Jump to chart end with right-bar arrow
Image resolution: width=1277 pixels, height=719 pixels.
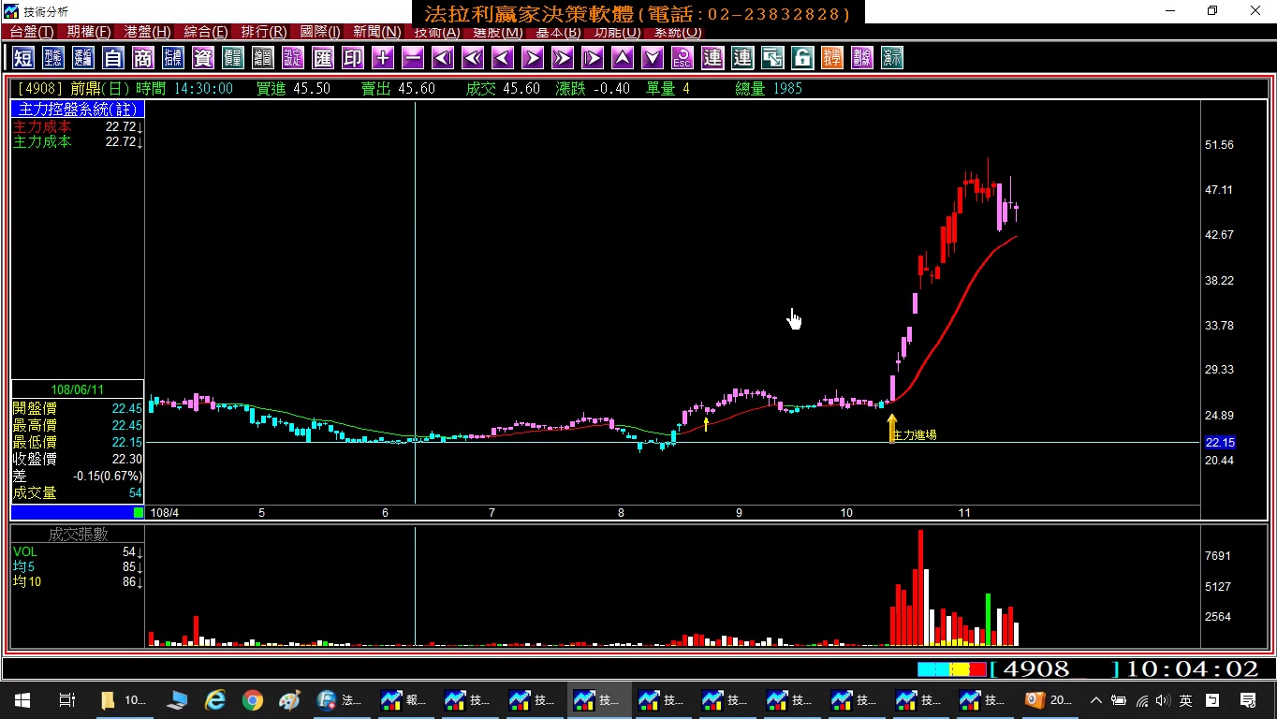point(593,58)
